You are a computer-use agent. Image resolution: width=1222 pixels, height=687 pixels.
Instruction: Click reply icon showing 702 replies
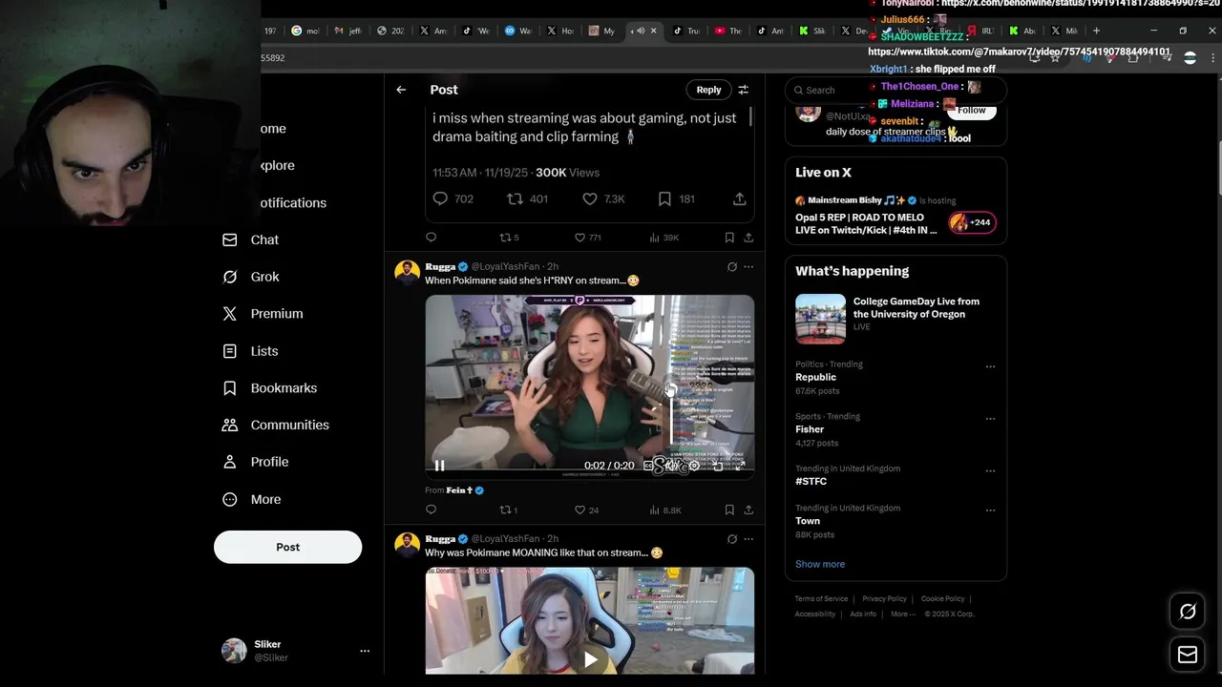point(453,198)
